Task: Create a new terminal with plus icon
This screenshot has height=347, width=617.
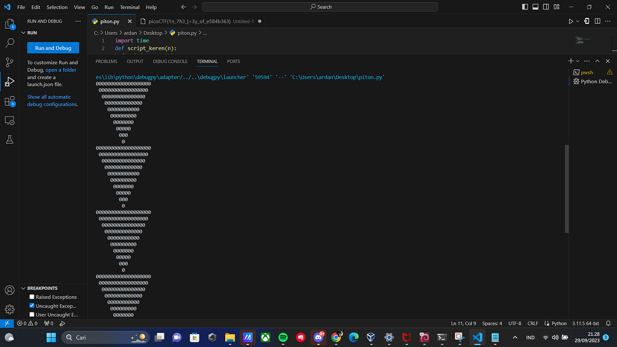Action: (571, 61)
